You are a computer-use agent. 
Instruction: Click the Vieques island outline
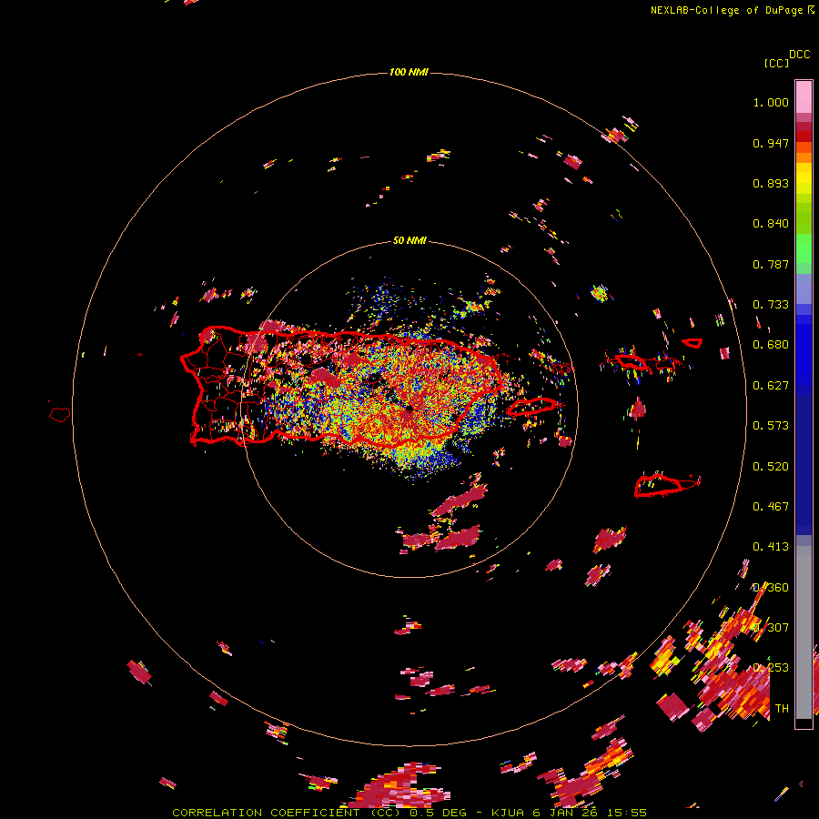(x=534, y=407)
